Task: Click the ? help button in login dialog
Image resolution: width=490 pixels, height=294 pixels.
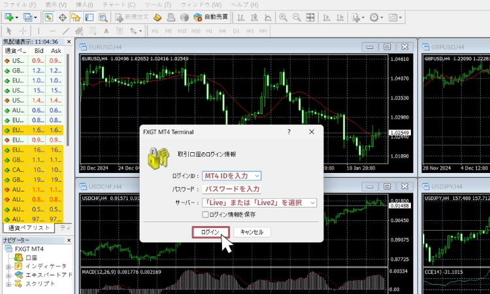Action: click(x=289, y=132)
